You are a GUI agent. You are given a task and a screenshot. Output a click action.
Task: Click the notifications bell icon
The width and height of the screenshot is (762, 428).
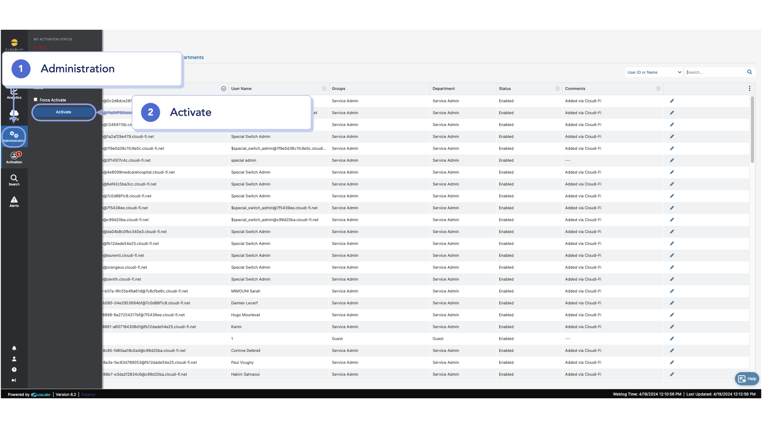coord(14,348)
